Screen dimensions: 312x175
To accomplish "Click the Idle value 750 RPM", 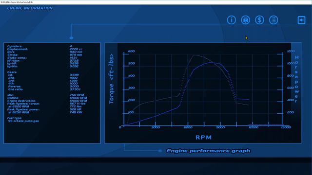I will pyautogui.click(x=77, y=95).
